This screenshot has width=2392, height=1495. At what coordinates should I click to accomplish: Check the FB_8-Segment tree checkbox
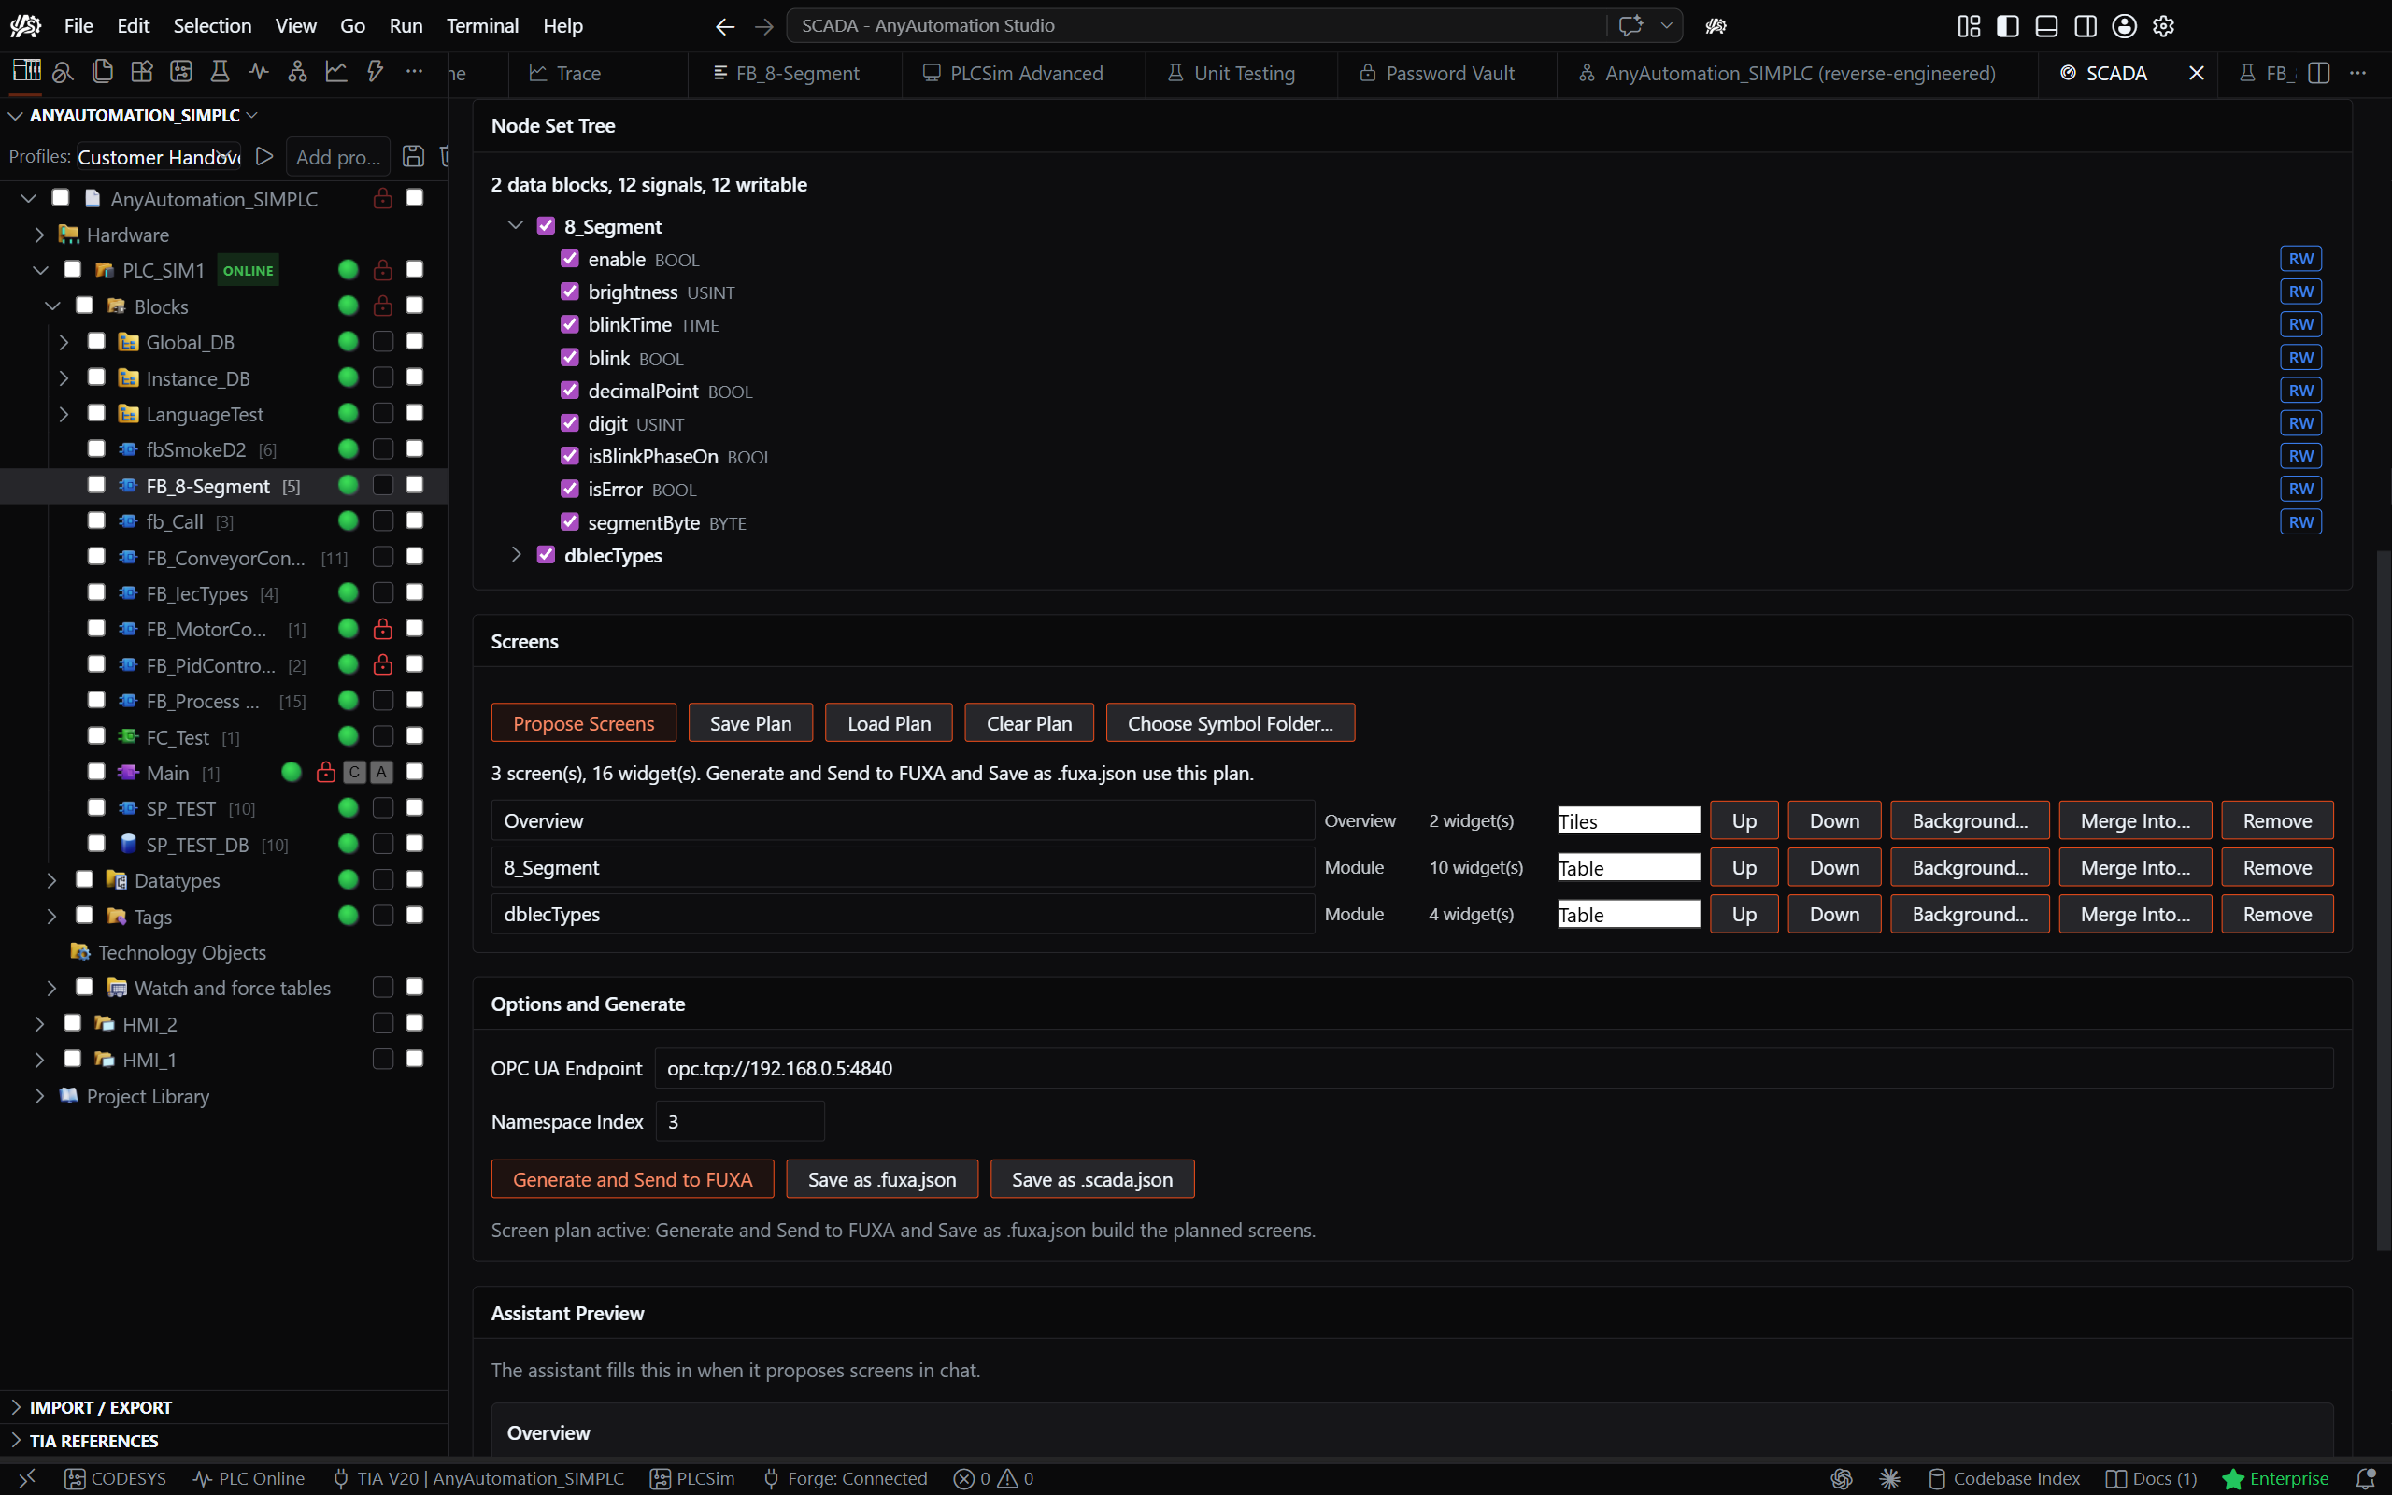pyautogui.click(x=96, y=485)
